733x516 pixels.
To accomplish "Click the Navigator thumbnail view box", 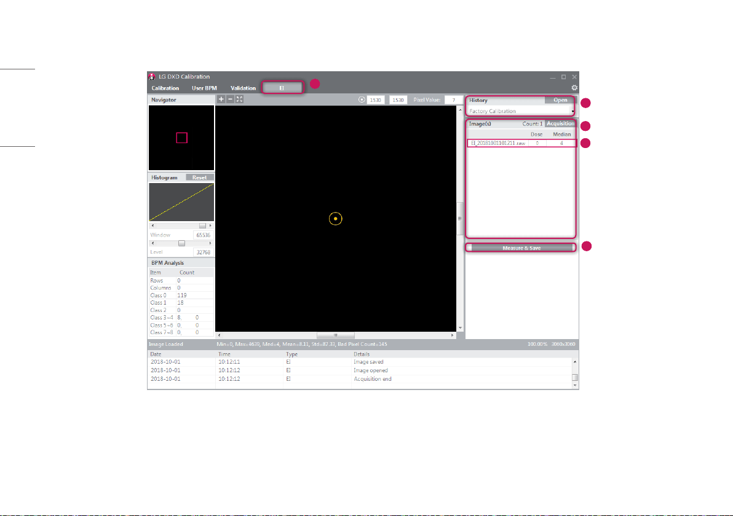I will 182,138.
